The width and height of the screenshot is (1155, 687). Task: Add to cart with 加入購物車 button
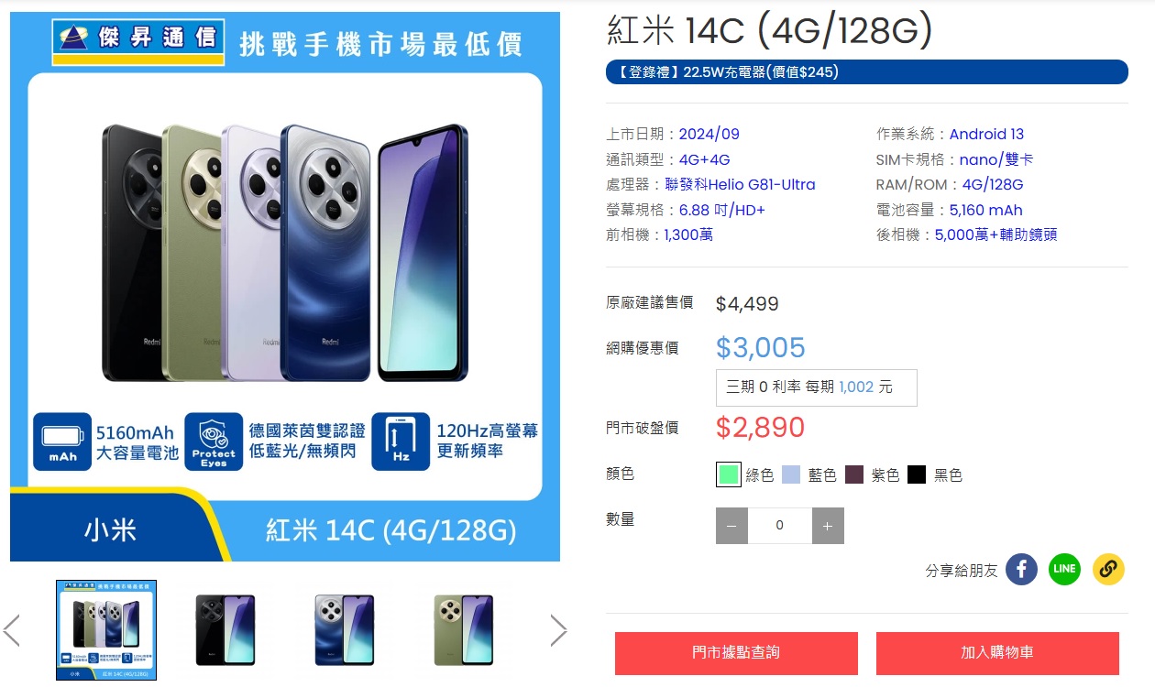997,653
